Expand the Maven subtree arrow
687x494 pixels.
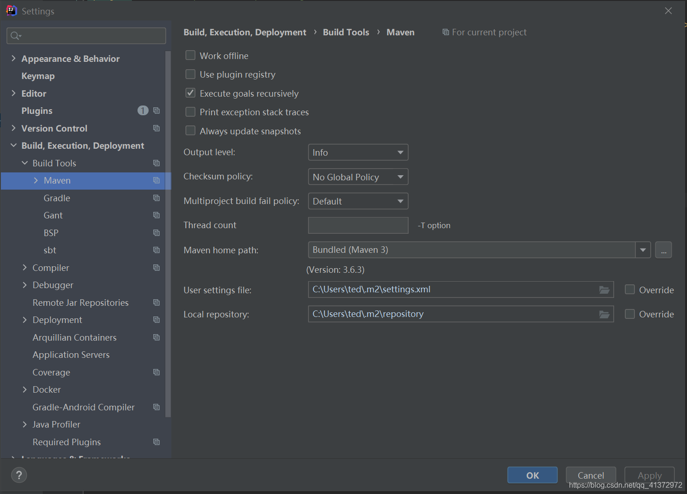coord(36,180)
